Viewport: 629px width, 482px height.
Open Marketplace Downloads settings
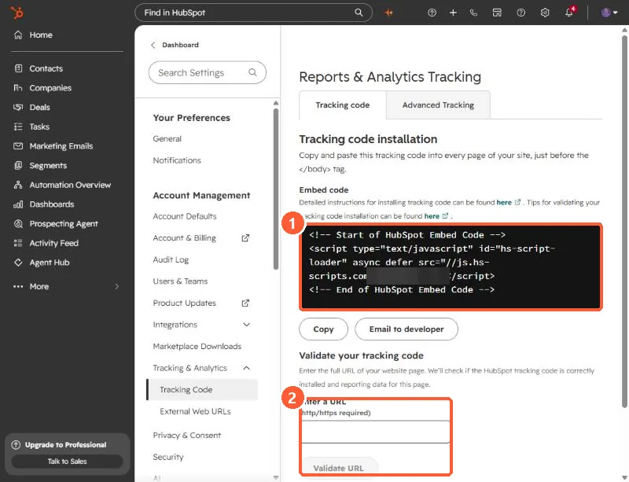(197, 346)
